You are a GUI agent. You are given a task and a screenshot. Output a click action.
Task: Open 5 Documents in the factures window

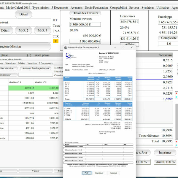coord(46,63)
